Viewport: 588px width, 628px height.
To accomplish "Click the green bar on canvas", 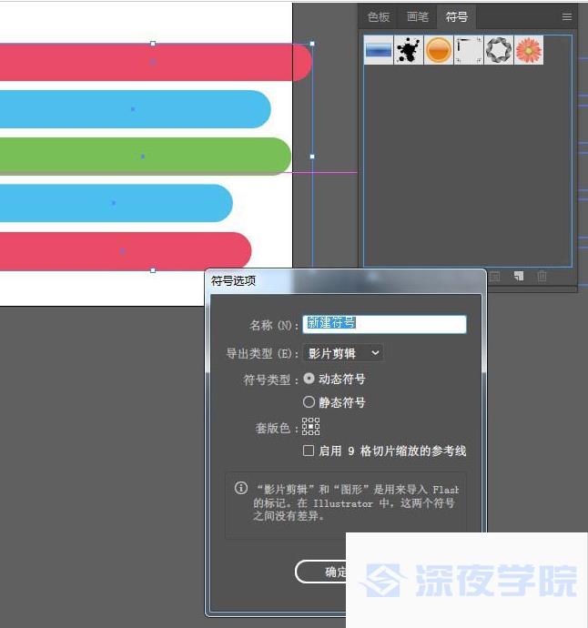I will coord(145,157).
